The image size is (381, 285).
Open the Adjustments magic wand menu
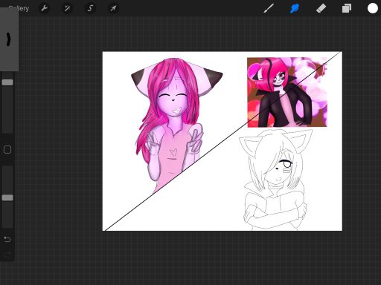[67, 8]
